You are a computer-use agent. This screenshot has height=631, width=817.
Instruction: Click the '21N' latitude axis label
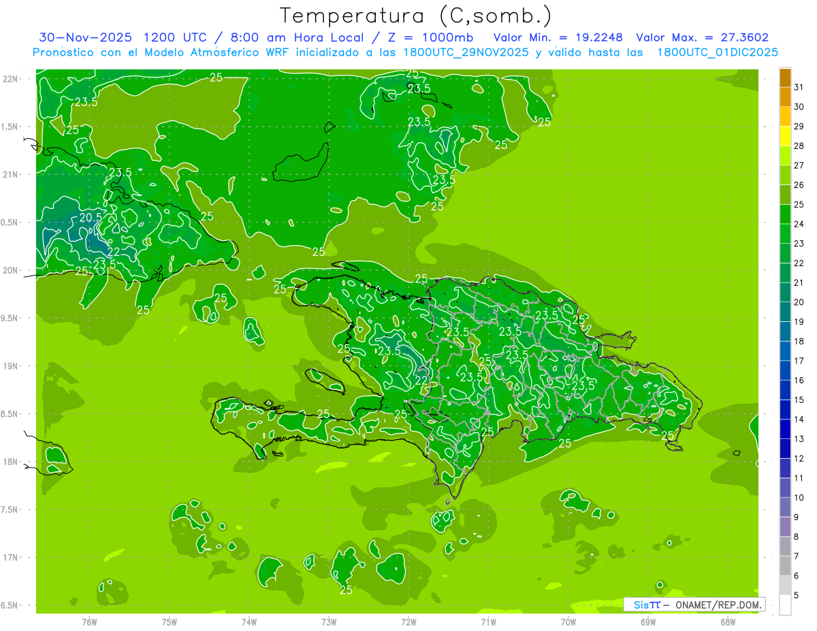10,174
